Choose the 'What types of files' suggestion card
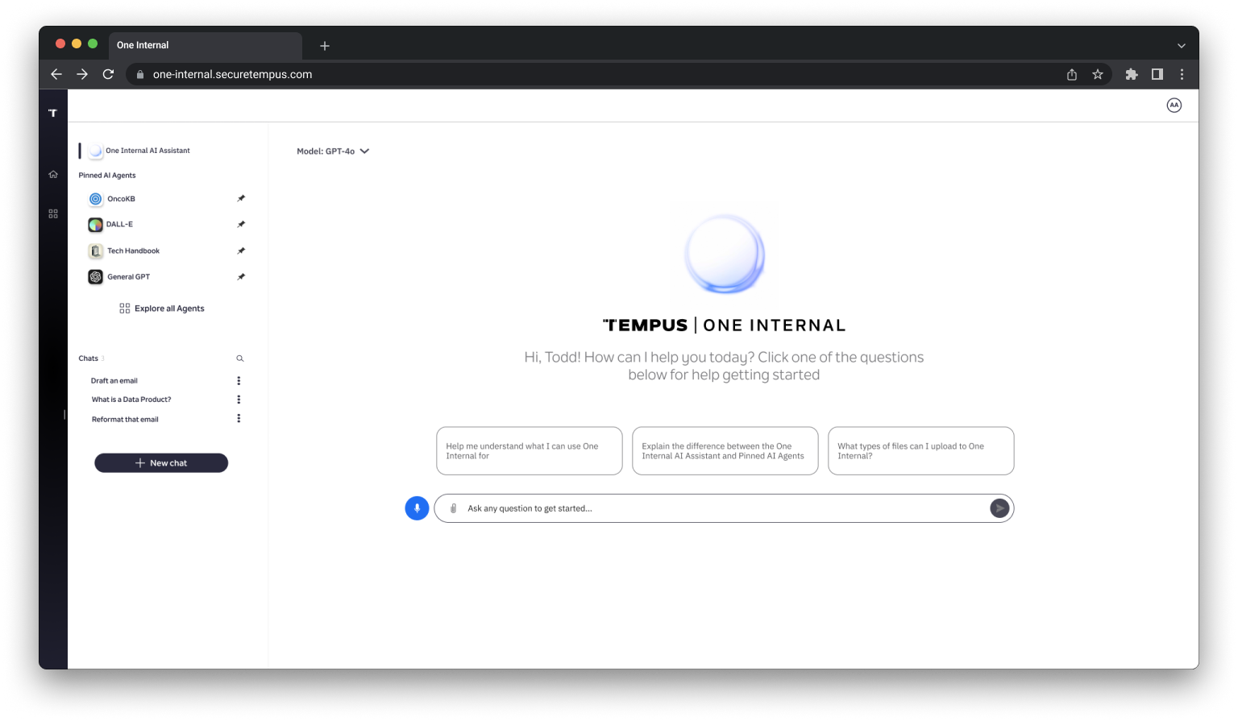 click(x=921, y=451)
